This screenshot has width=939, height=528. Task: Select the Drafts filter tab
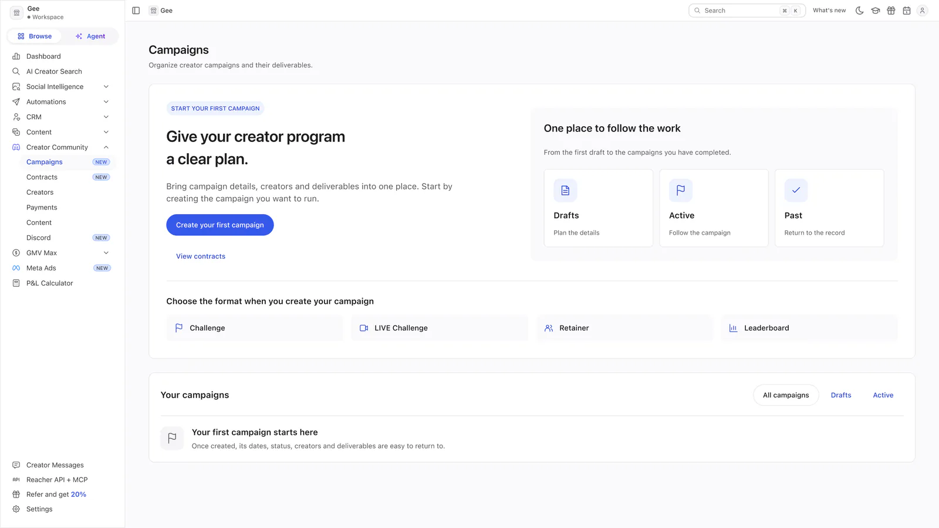[841, 395]
